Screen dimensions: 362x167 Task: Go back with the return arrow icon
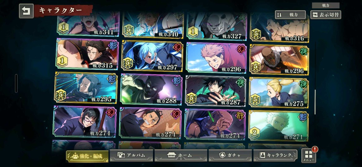pyautogui.click(x=26, y=11)
